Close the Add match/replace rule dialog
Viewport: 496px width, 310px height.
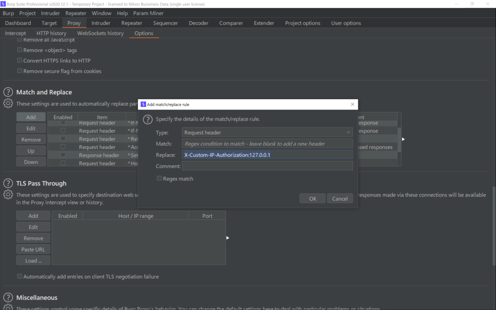352,105
